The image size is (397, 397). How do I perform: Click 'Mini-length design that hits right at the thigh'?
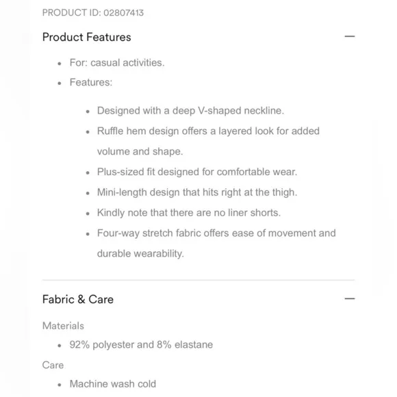point(197,192)
